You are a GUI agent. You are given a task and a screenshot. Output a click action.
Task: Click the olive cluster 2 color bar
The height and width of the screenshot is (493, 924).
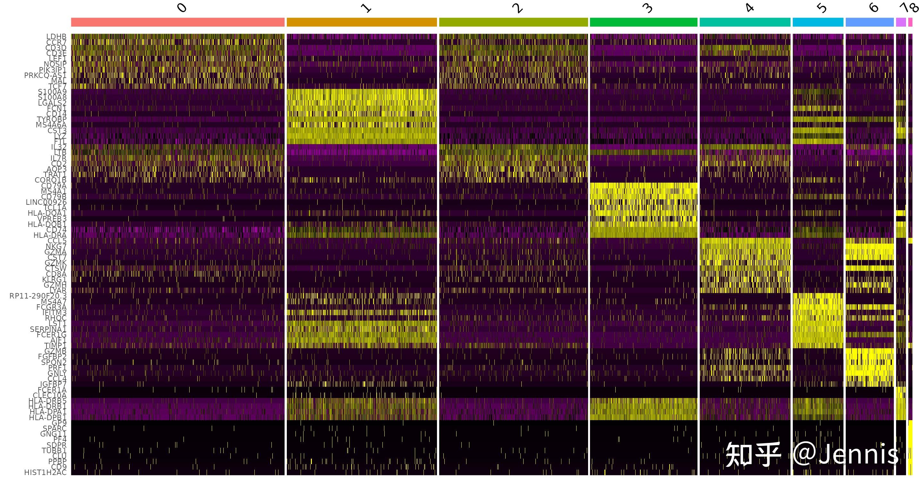tap(513, 22)
